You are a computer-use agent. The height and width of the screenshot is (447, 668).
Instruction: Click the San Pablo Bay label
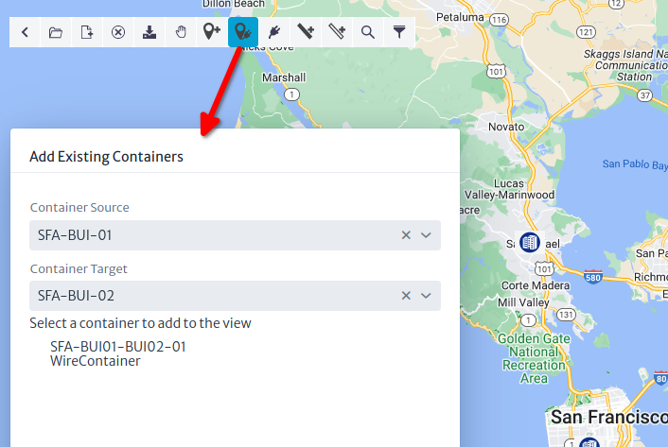point(635,164)
